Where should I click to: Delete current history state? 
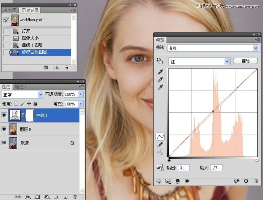point(67,67)
